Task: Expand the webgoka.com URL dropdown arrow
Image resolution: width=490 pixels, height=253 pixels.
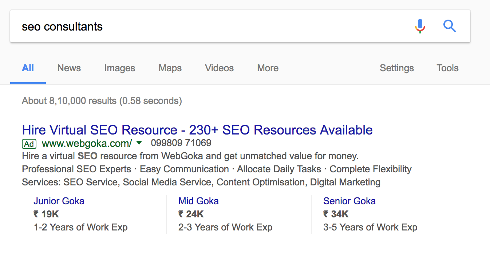Action: (139, 143)
